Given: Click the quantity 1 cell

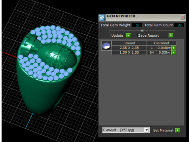Looking at the screenshot, I should (152, 48).
